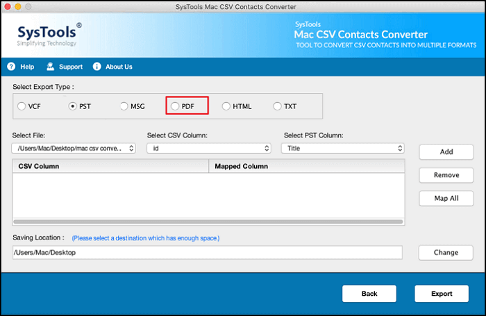This screenshot has width=486, height=316.
Task: Select the PDF export type
Action: (x=175, y=106)
